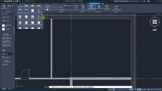
Task: Click the AutoCAD application menu logo
Action: coord(1,1)
